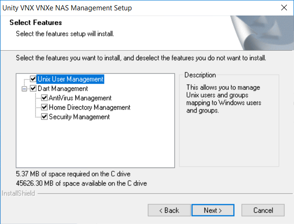Go back with the Back button

[x=169, y=210]
